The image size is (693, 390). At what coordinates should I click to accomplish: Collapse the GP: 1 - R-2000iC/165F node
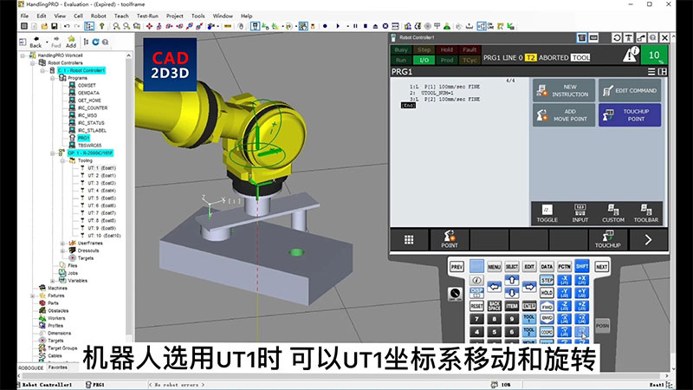coord(52,153)
